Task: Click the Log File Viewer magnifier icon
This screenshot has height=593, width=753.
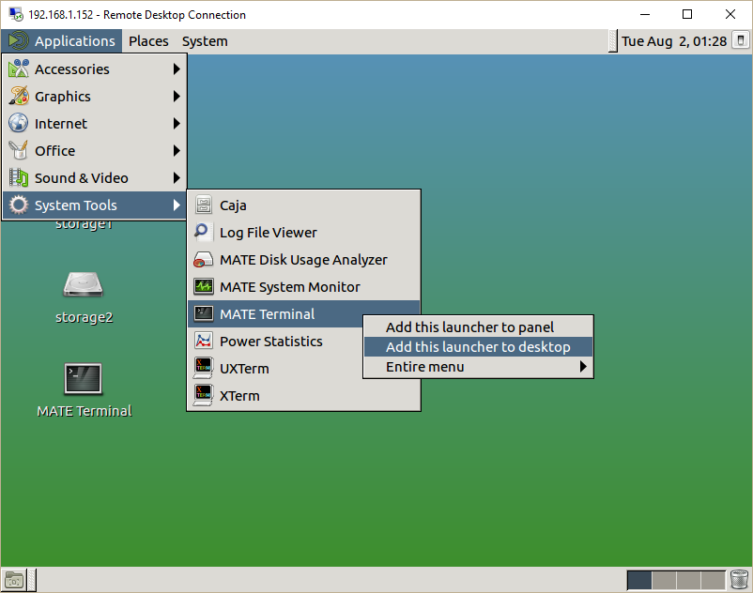Action: [x=203, y=232]
